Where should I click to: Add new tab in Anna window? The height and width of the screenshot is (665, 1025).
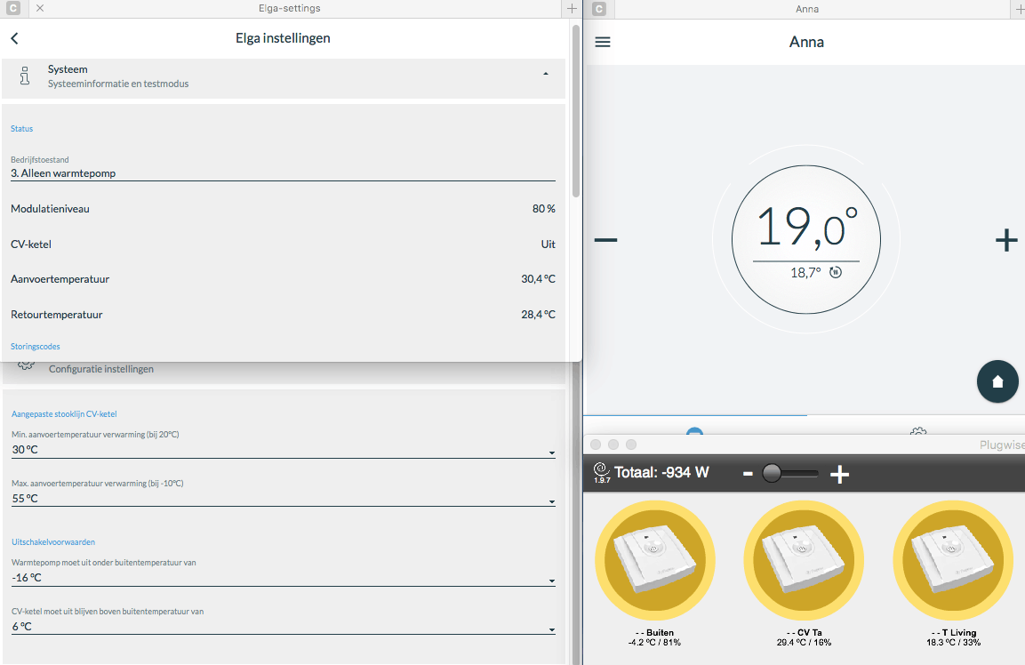point(1019,9)
